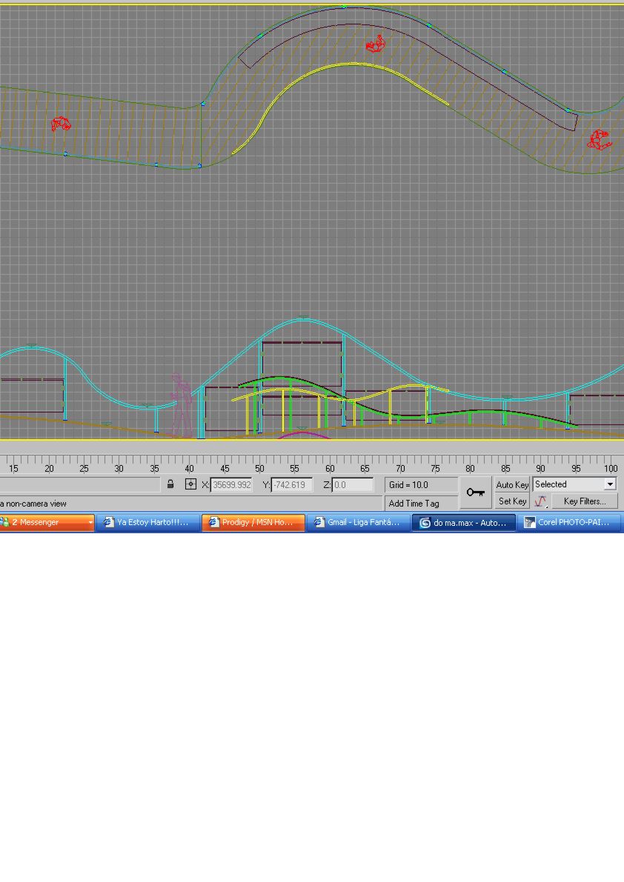
Task: Toggle the Selection Lock padlock icon
Action: click(170, 484)
